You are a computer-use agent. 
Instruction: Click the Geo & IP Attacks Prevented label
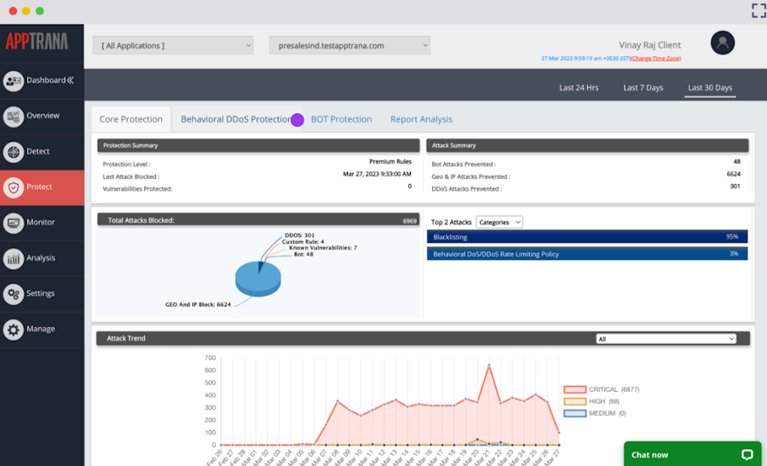tap(470, 176)
